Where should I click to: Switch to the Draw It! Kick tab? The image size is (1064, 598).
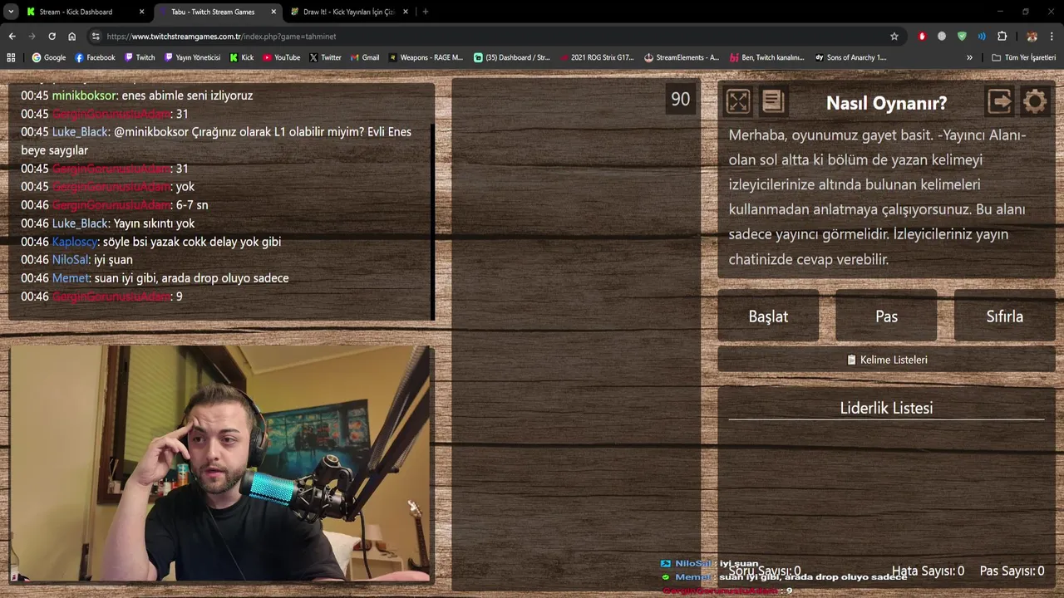(349, 12)
